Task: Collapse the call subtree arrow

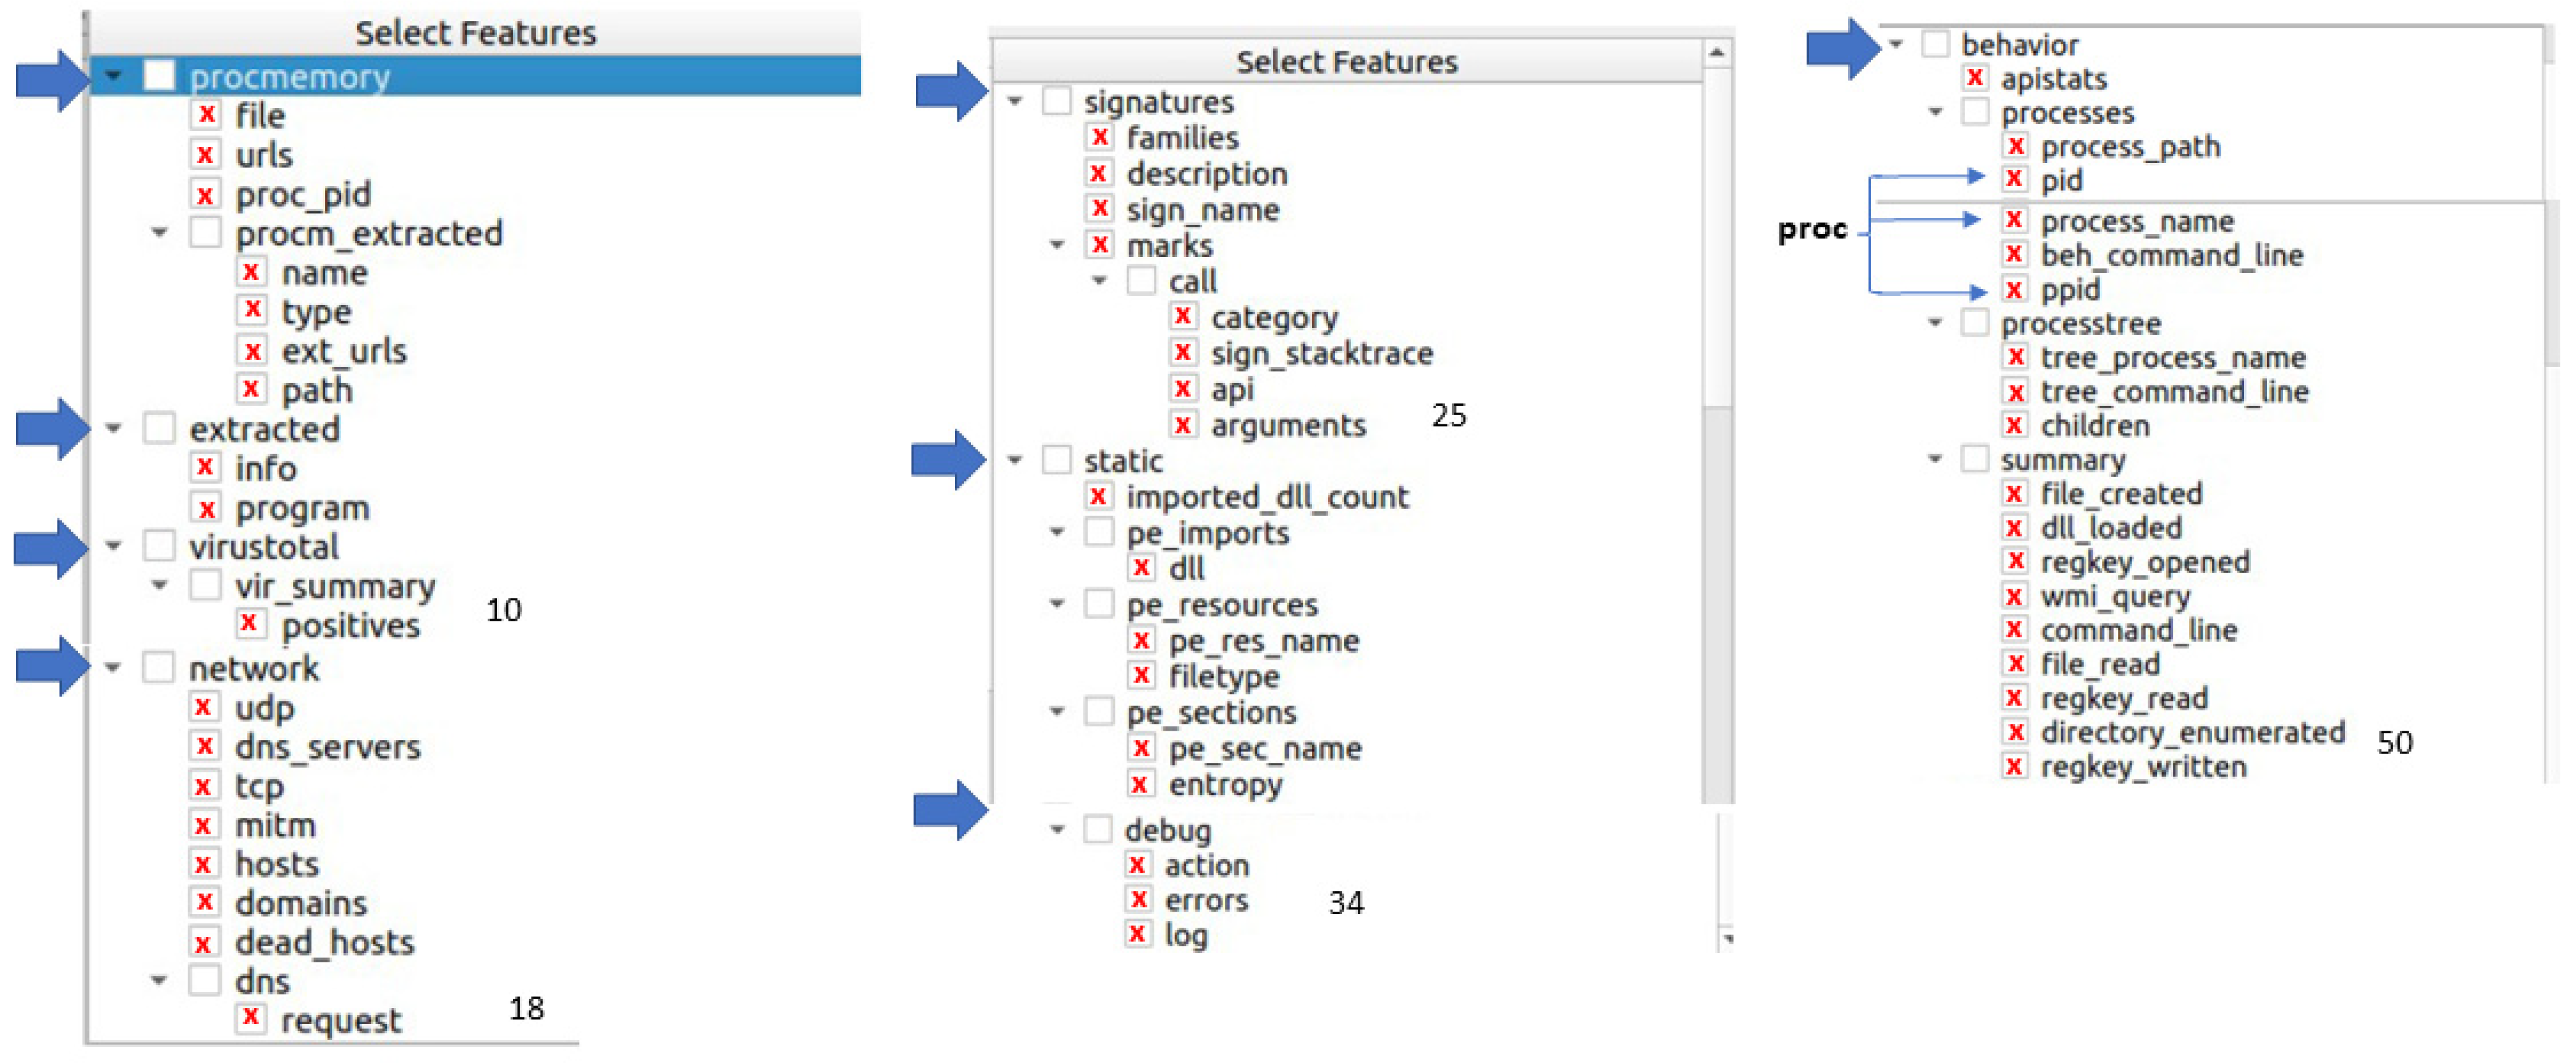Action: tap(1100, 281)
